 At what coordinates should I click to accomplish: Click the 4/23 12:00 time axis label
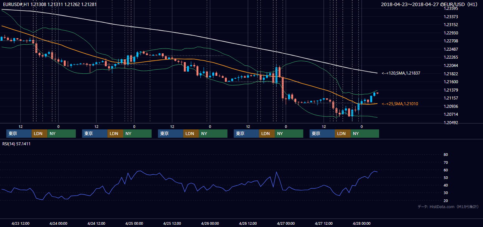click(20, 223)
